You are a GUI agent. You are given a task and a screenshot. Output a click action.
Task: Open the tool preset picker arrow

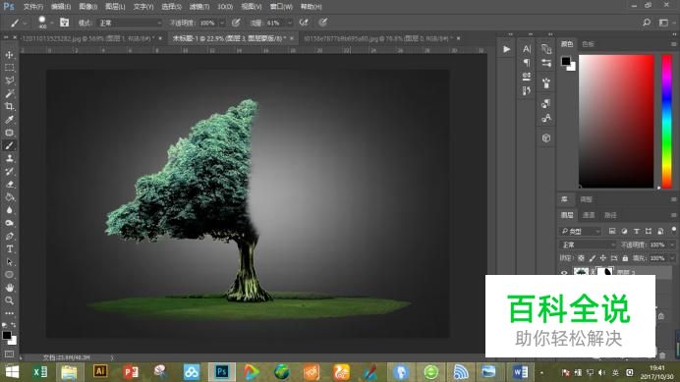click(25, 23)
